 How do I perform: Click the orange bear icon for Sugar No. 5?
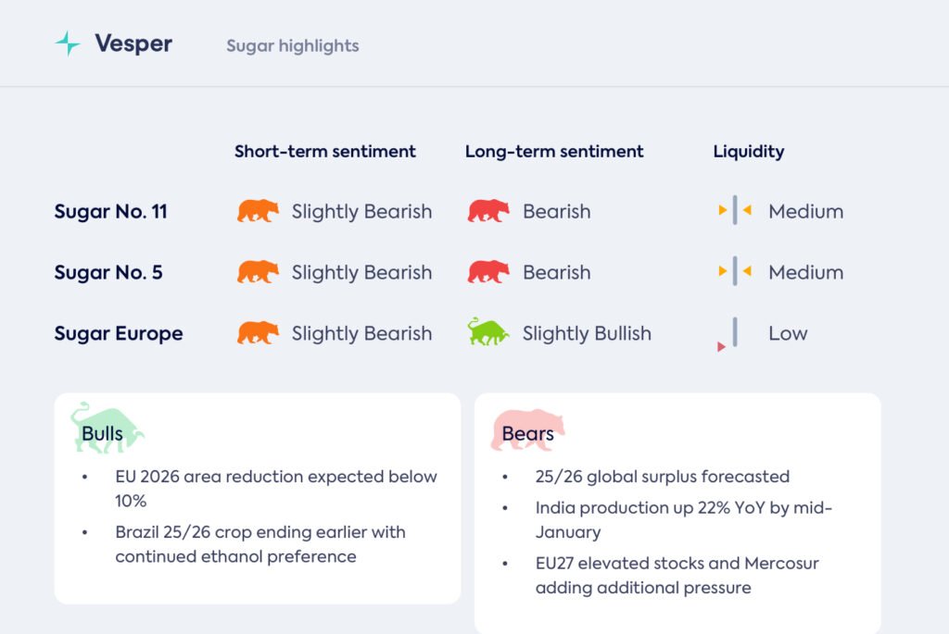[258, 272]
